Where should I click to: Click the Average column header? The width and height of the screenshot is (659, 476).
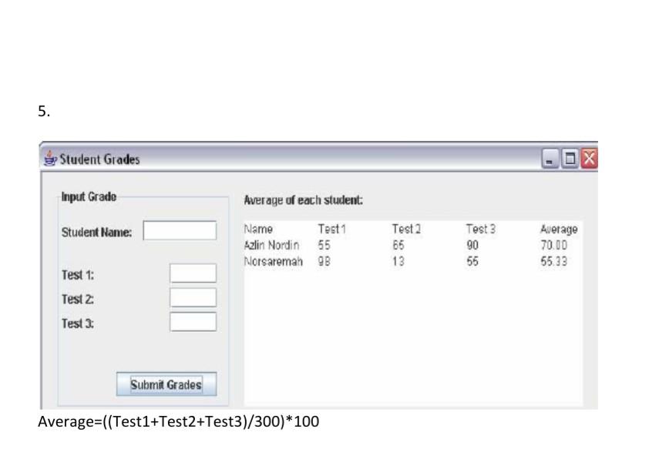point(556,229)
